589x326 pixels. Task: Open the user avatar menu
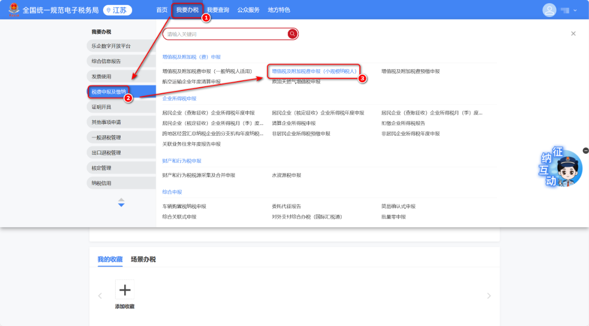550,10
